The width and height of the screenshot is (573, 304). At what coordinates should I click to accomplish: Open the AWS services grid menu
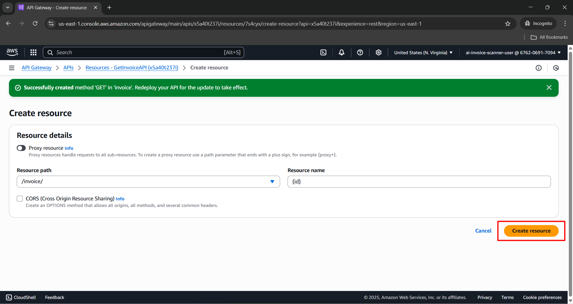point(33,52)
